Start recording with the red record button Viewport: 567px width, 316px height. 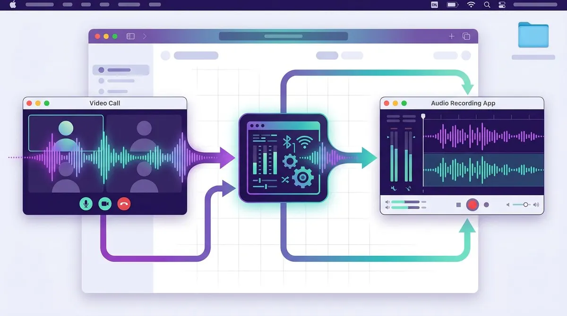point(472,205)
